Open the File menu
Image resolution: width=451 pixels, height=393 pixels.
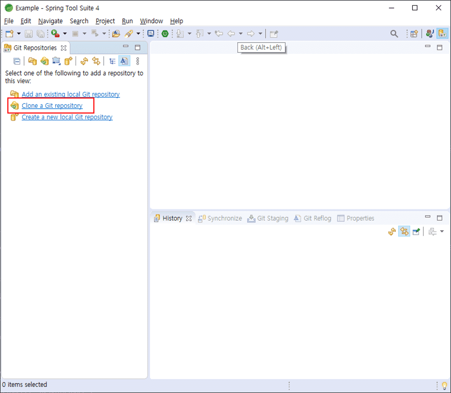coord(9,21)
